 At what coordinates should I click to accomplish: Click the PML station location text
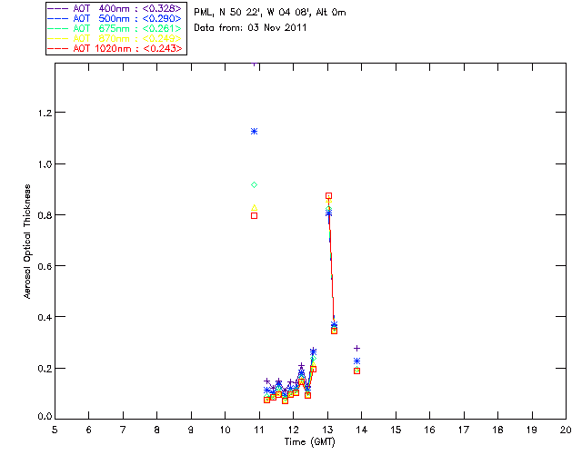tap(270, 12)
